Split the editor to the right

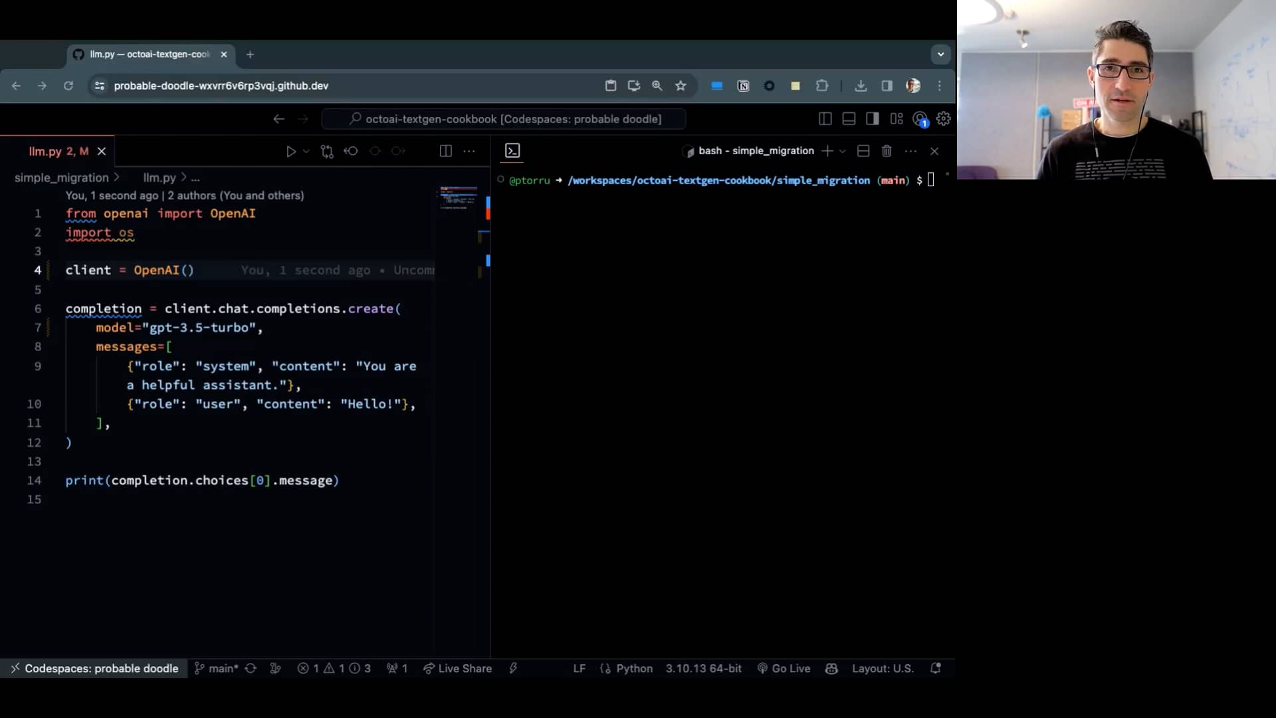pyautogui.click(x=445, y=151)
